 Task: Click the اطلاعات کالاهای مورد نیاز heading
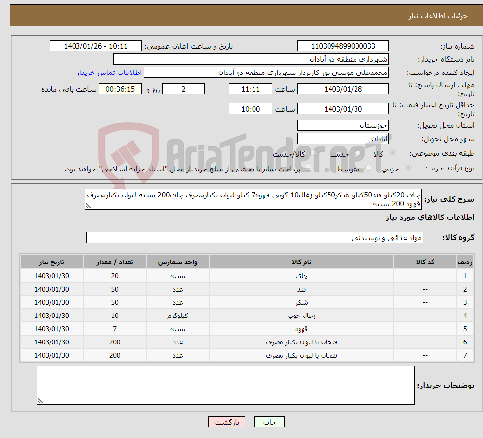pos(430,218)
